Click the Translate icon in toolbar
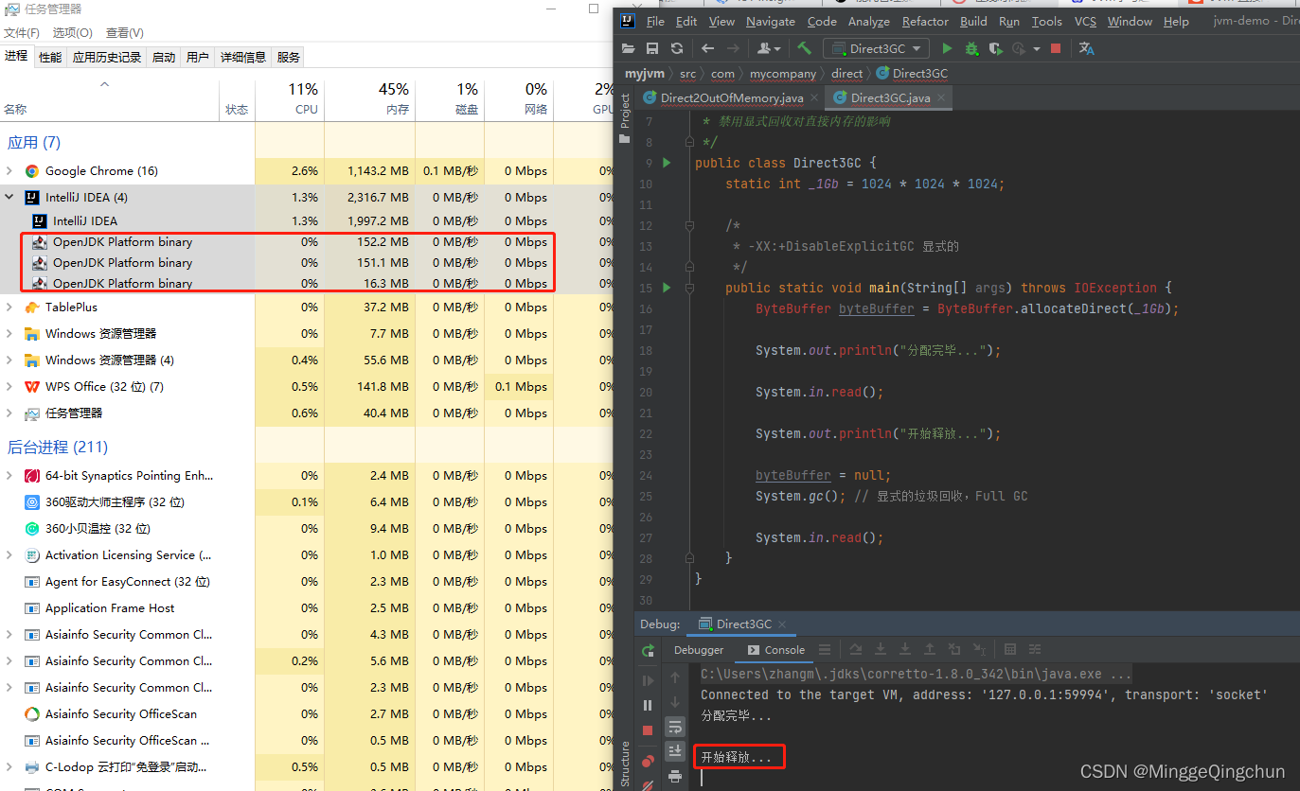 [x=1086, y=48]
